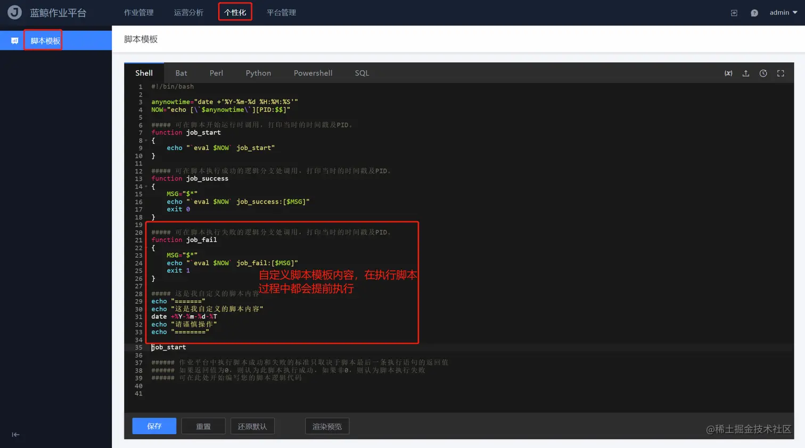The width and height of the screenshot is (805, 448).
Task: Collapse code fold at line 14
Action: tap(146, 187)
